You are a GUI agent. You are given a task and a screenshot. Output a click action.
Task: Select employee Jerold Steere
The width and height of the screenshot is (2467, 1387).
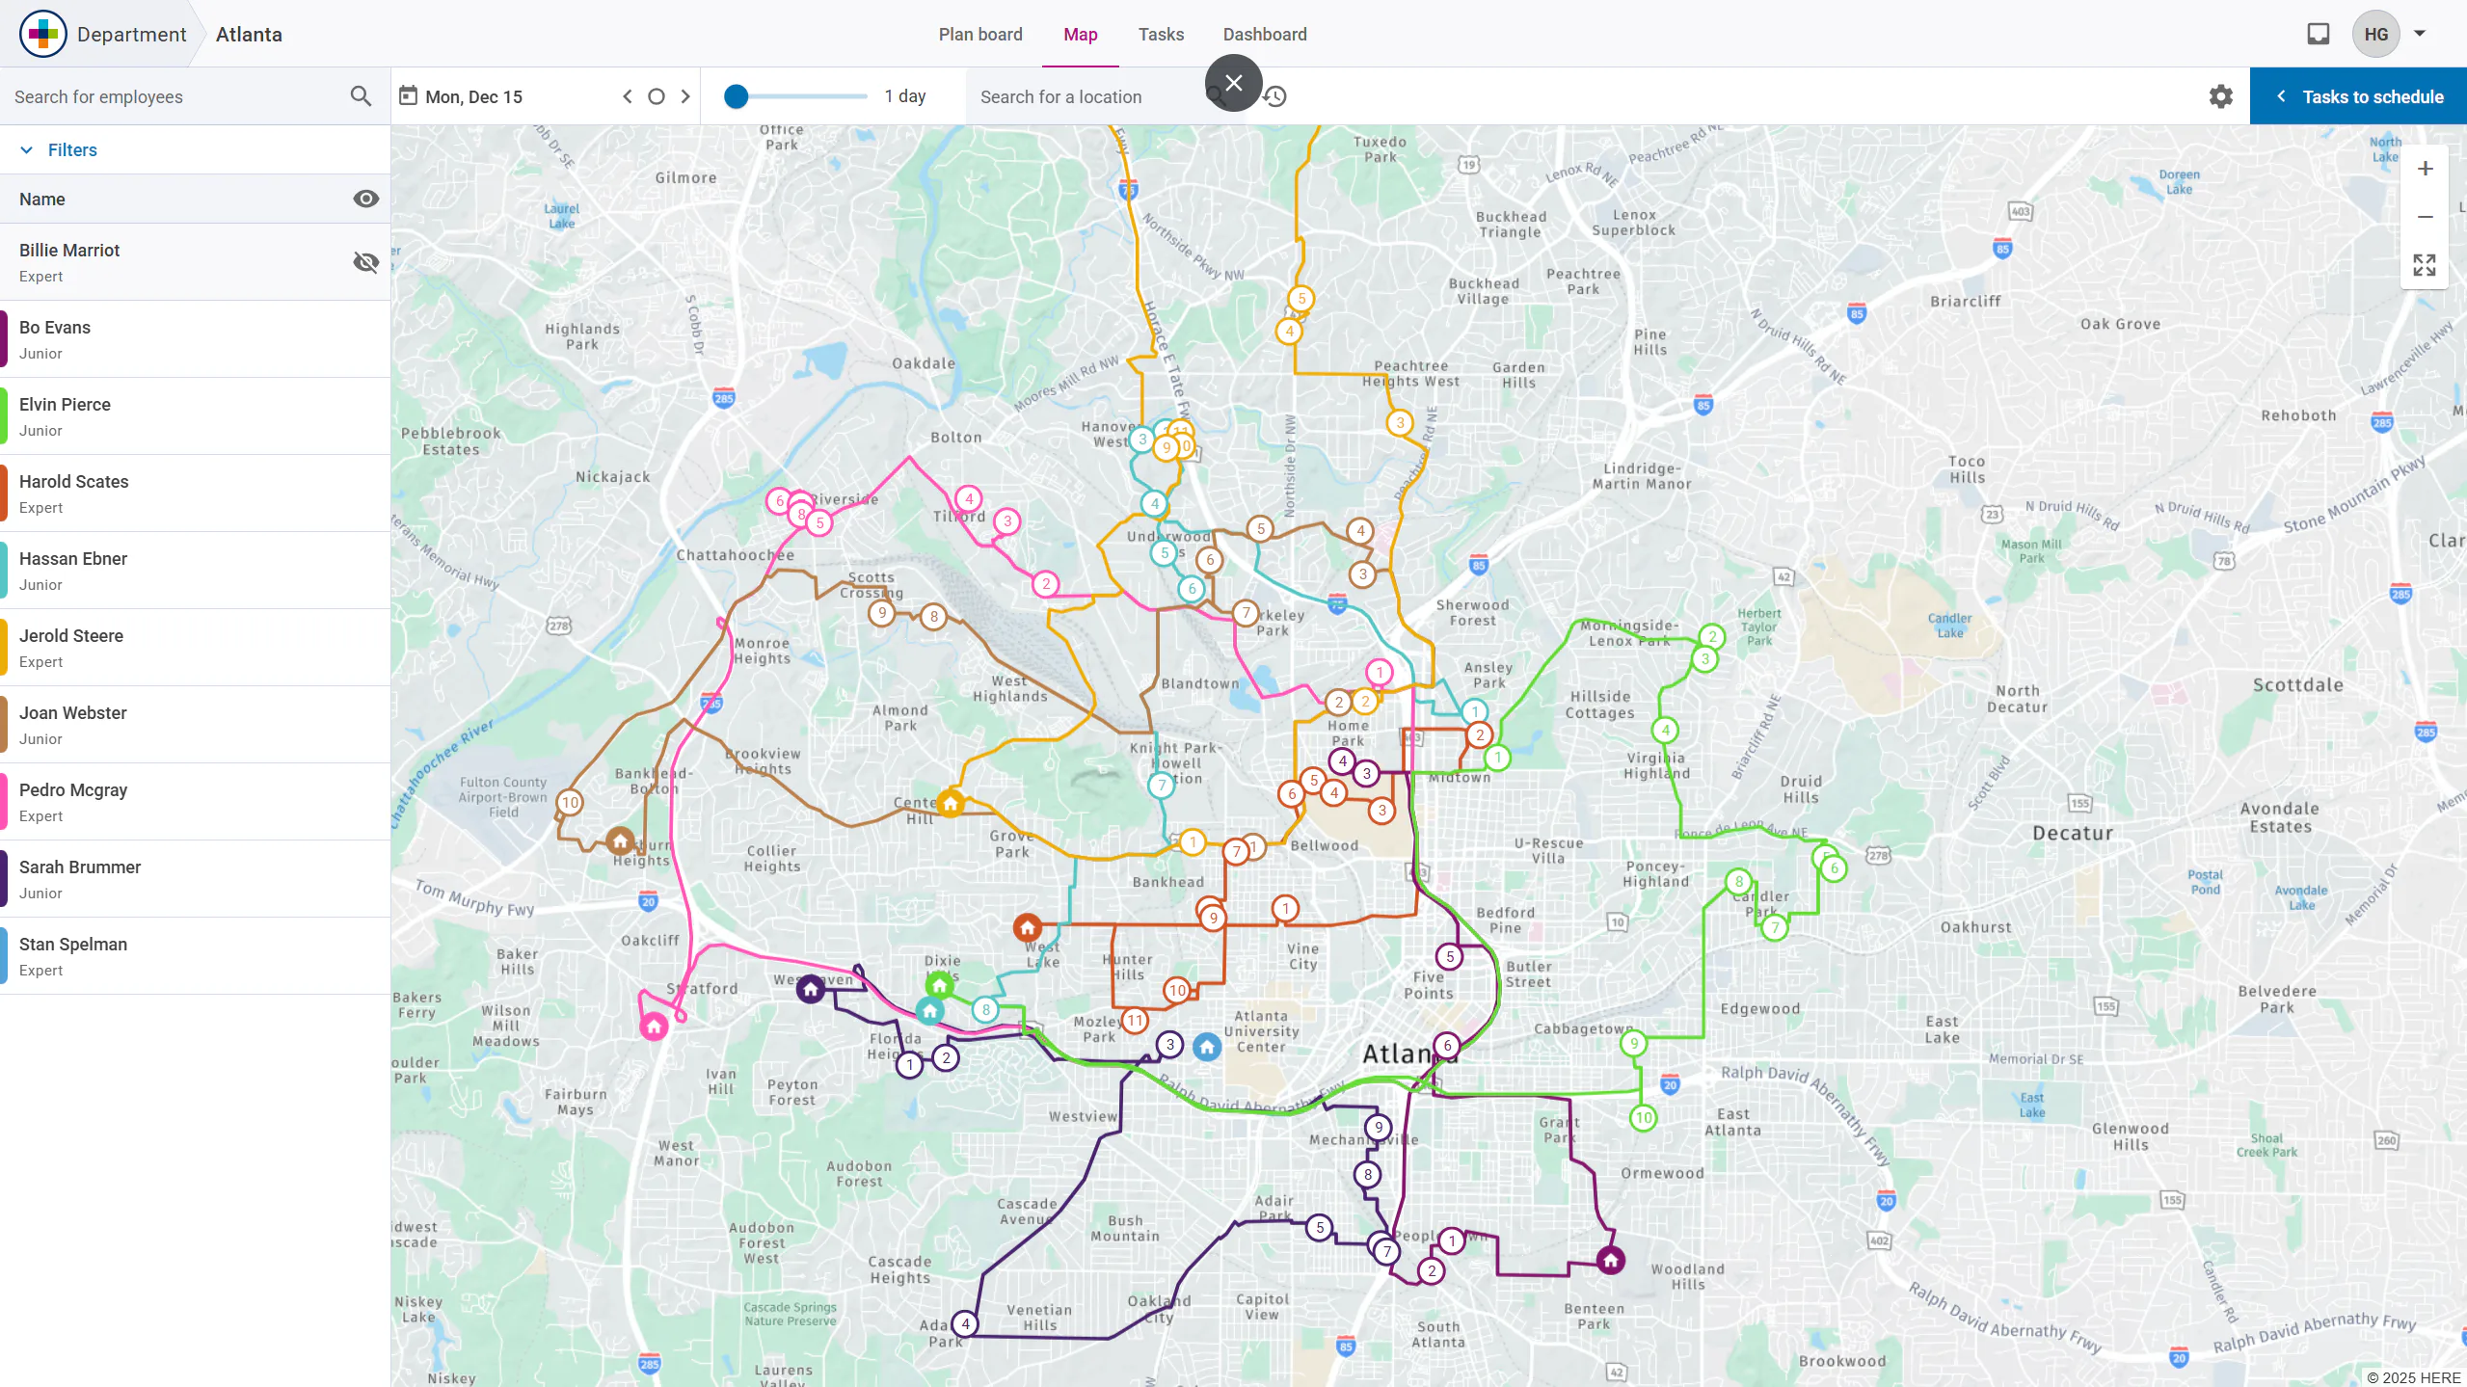click(195, 648)
